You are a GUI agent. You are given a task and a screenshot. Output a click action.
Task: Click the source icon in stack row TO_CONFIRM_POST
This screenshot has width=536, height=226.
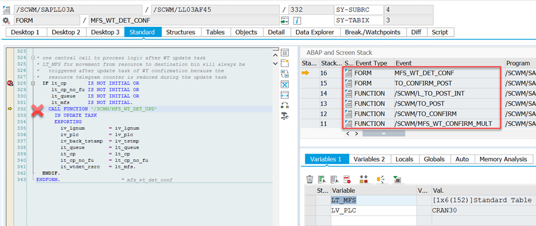[348, 83]
